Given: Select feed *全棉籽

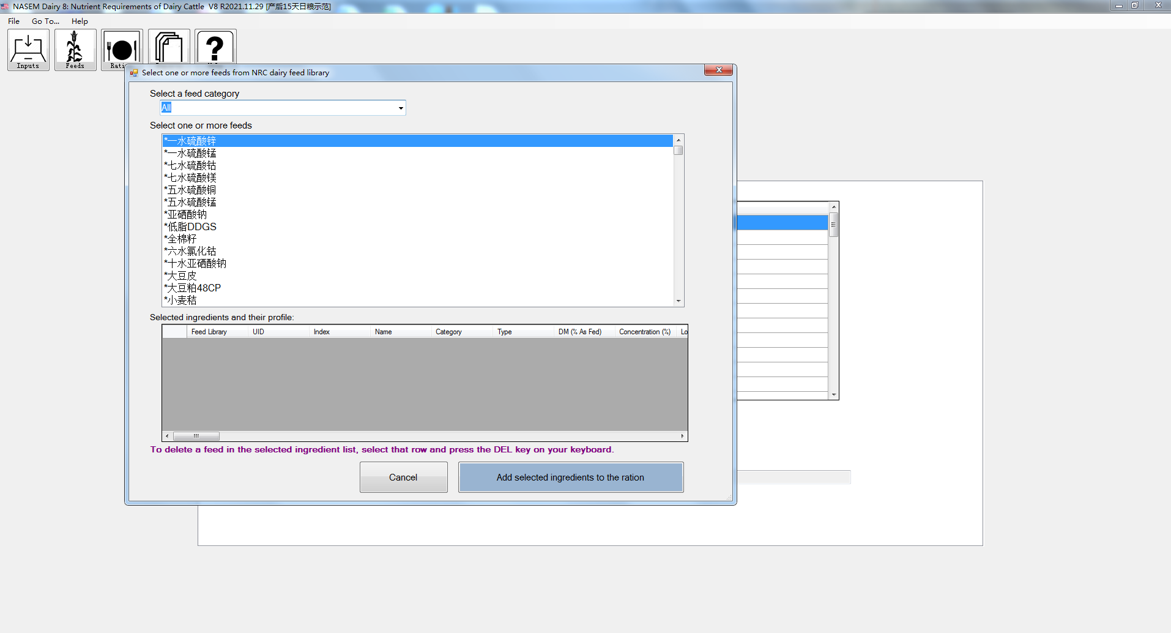Looking at the screenshot, I should pyautogui.click(x=417, y=239).
